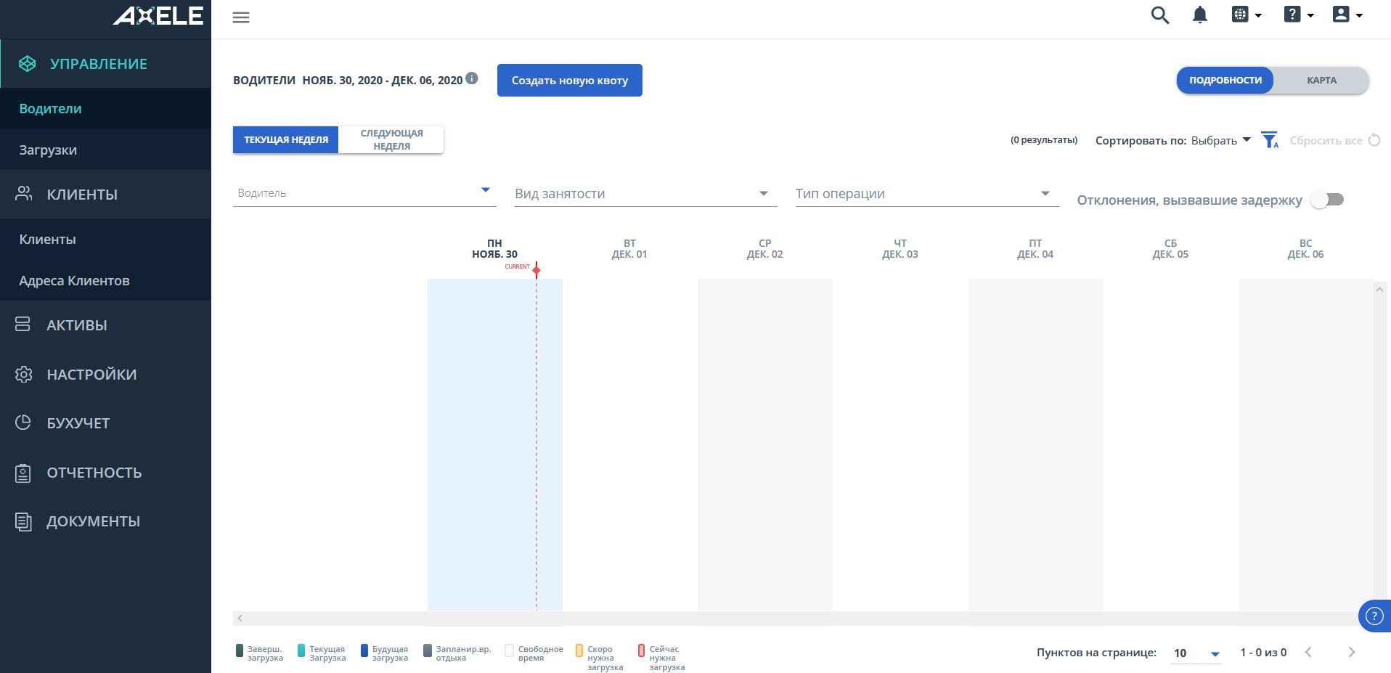The height and width of the screenshot is (673, 1391).
Task: Expand the Водитель dropdown
Action: pyautogui.click(x=364, y=193)
